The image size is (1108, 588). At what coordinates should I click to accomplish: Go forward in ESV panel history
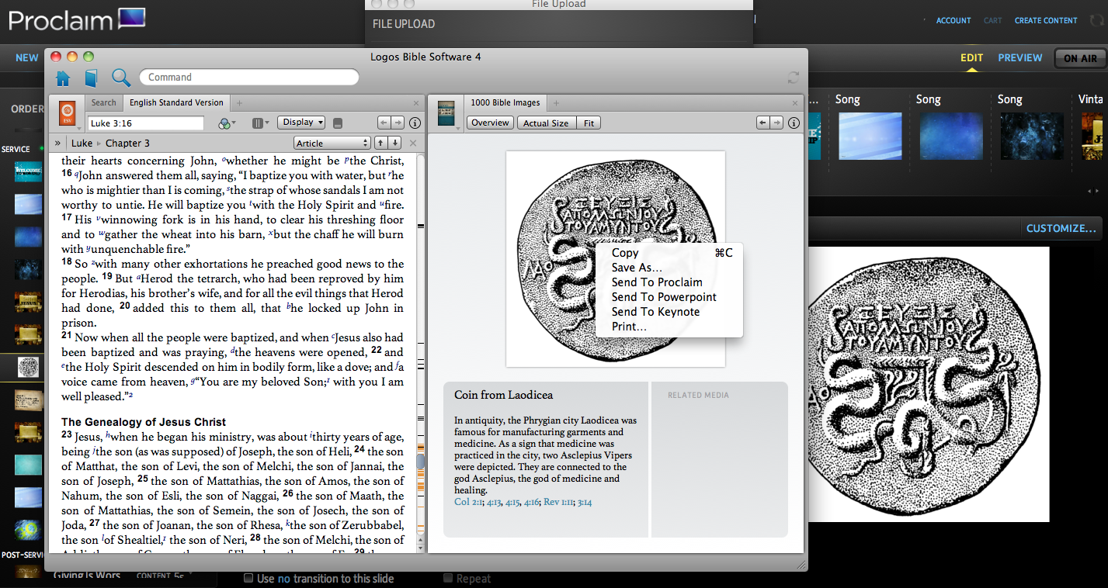coord(398,123)
